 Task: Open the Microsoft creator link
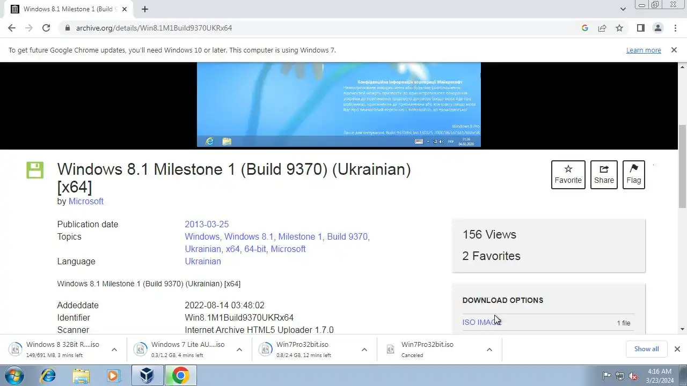pyautogui.click(x=86, y=201)
